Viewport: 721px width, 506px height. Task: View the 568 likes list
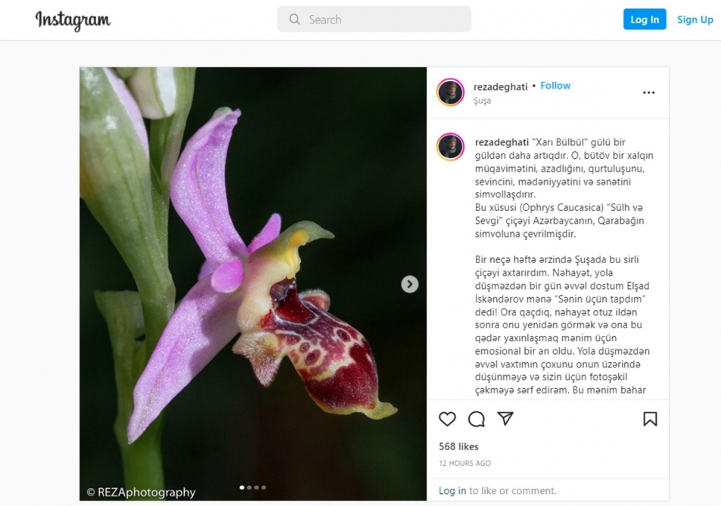tap(458, 446)
